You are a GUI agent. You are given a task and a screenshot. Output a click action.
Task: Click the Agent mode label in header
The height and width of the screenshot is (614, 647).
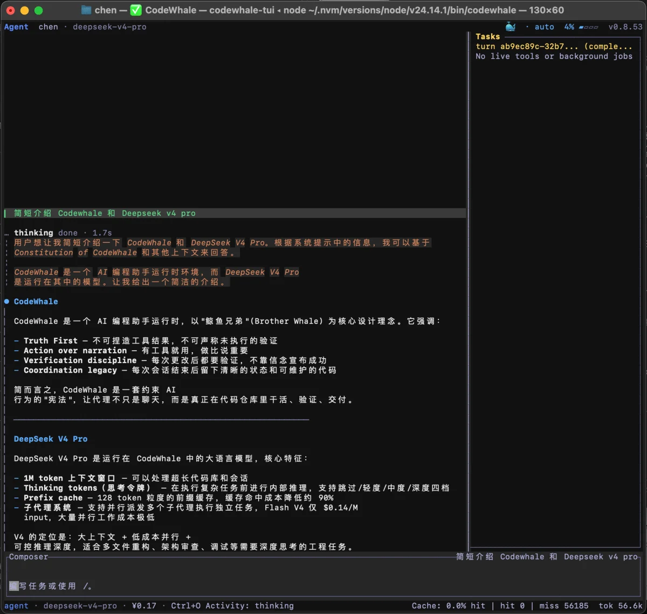click(x=16, y=27)
